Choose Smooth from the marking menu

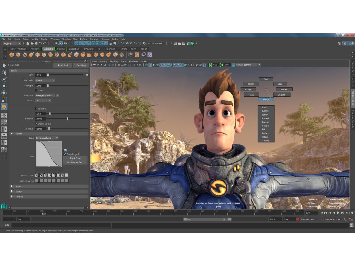[281, 95]
